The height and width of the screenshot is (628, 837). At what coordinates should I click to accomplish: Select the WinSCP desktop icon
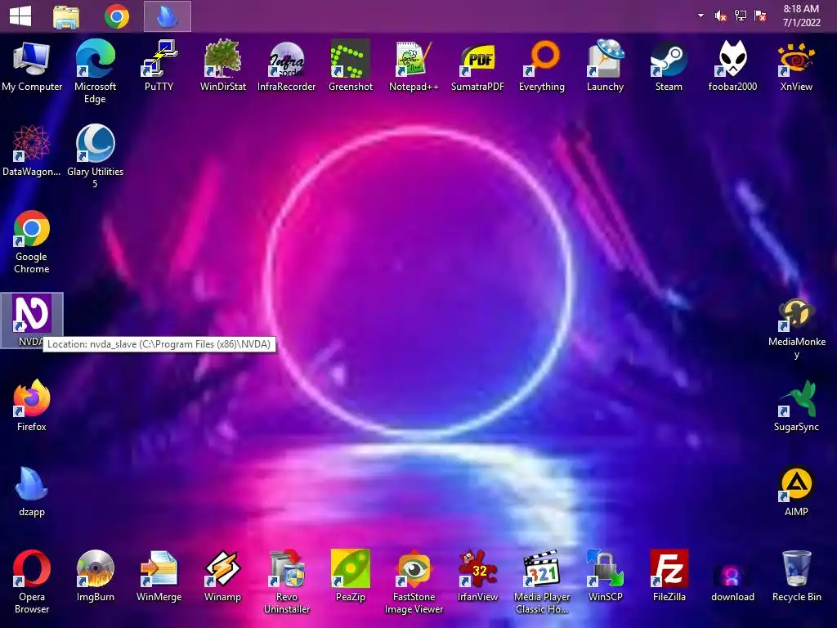click(605, 576)
